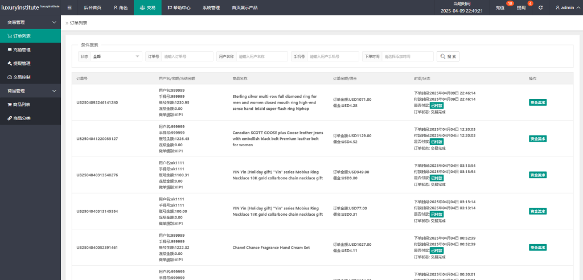Open 资金流水 for order UB2504092246141280
The image size is (583, 280).
pos(537,102)
